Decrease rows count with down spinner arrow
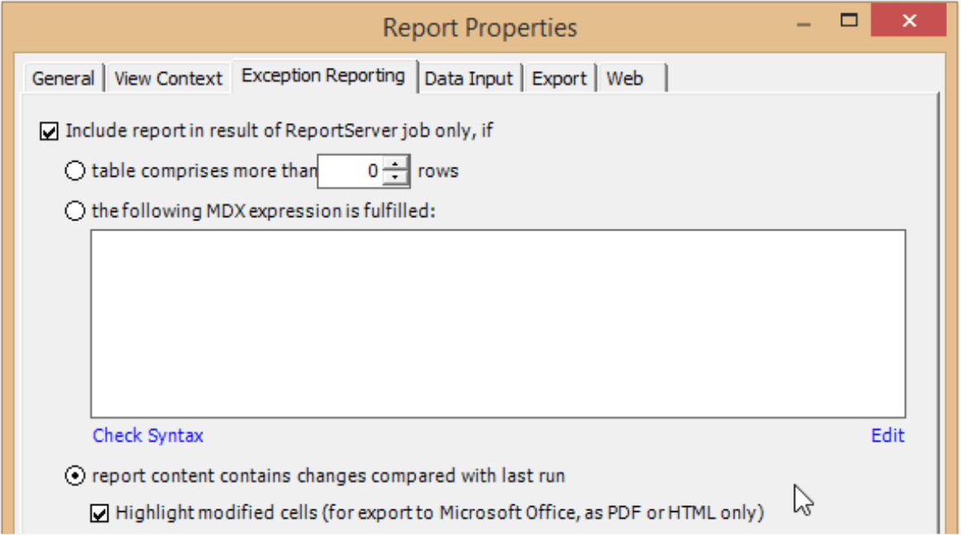 [395, 178]
